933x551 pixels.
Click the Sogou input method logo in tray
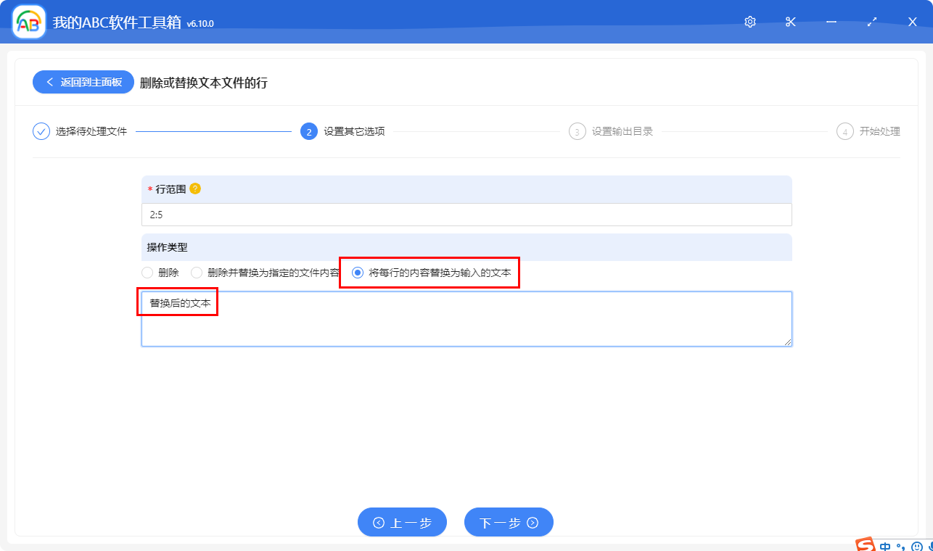pyautogui.click(x=865, y=546)
